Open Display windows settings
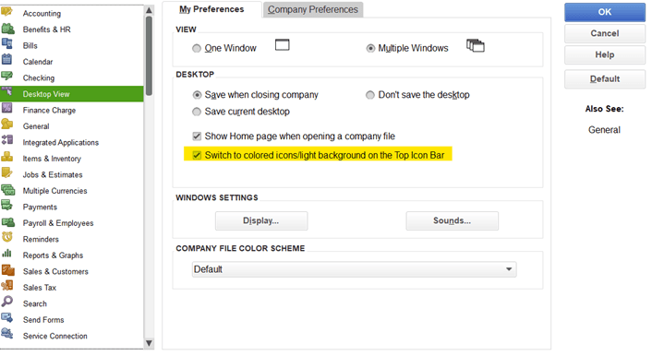 click(x=261, y=220)
